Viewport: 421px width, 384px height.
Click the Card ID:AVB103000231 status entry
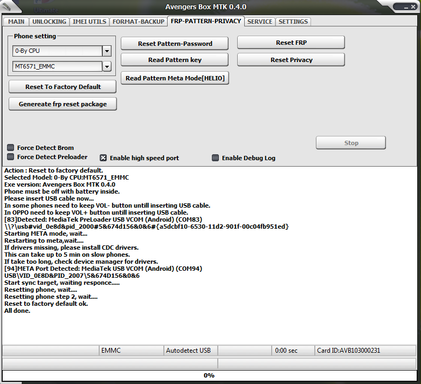(x=365, y=351)
